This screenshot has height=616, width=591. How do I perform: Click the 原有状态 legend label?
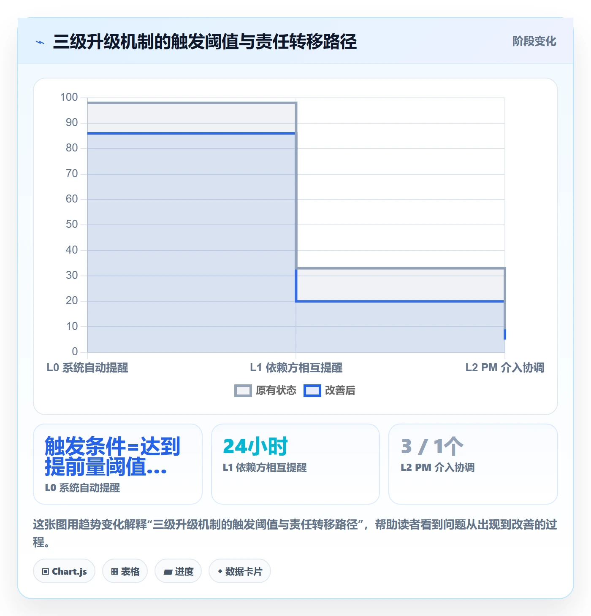[276, 391]
